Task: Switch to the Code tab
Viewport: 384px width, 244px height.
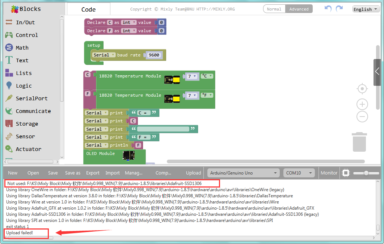Action: tap(88, 9)
